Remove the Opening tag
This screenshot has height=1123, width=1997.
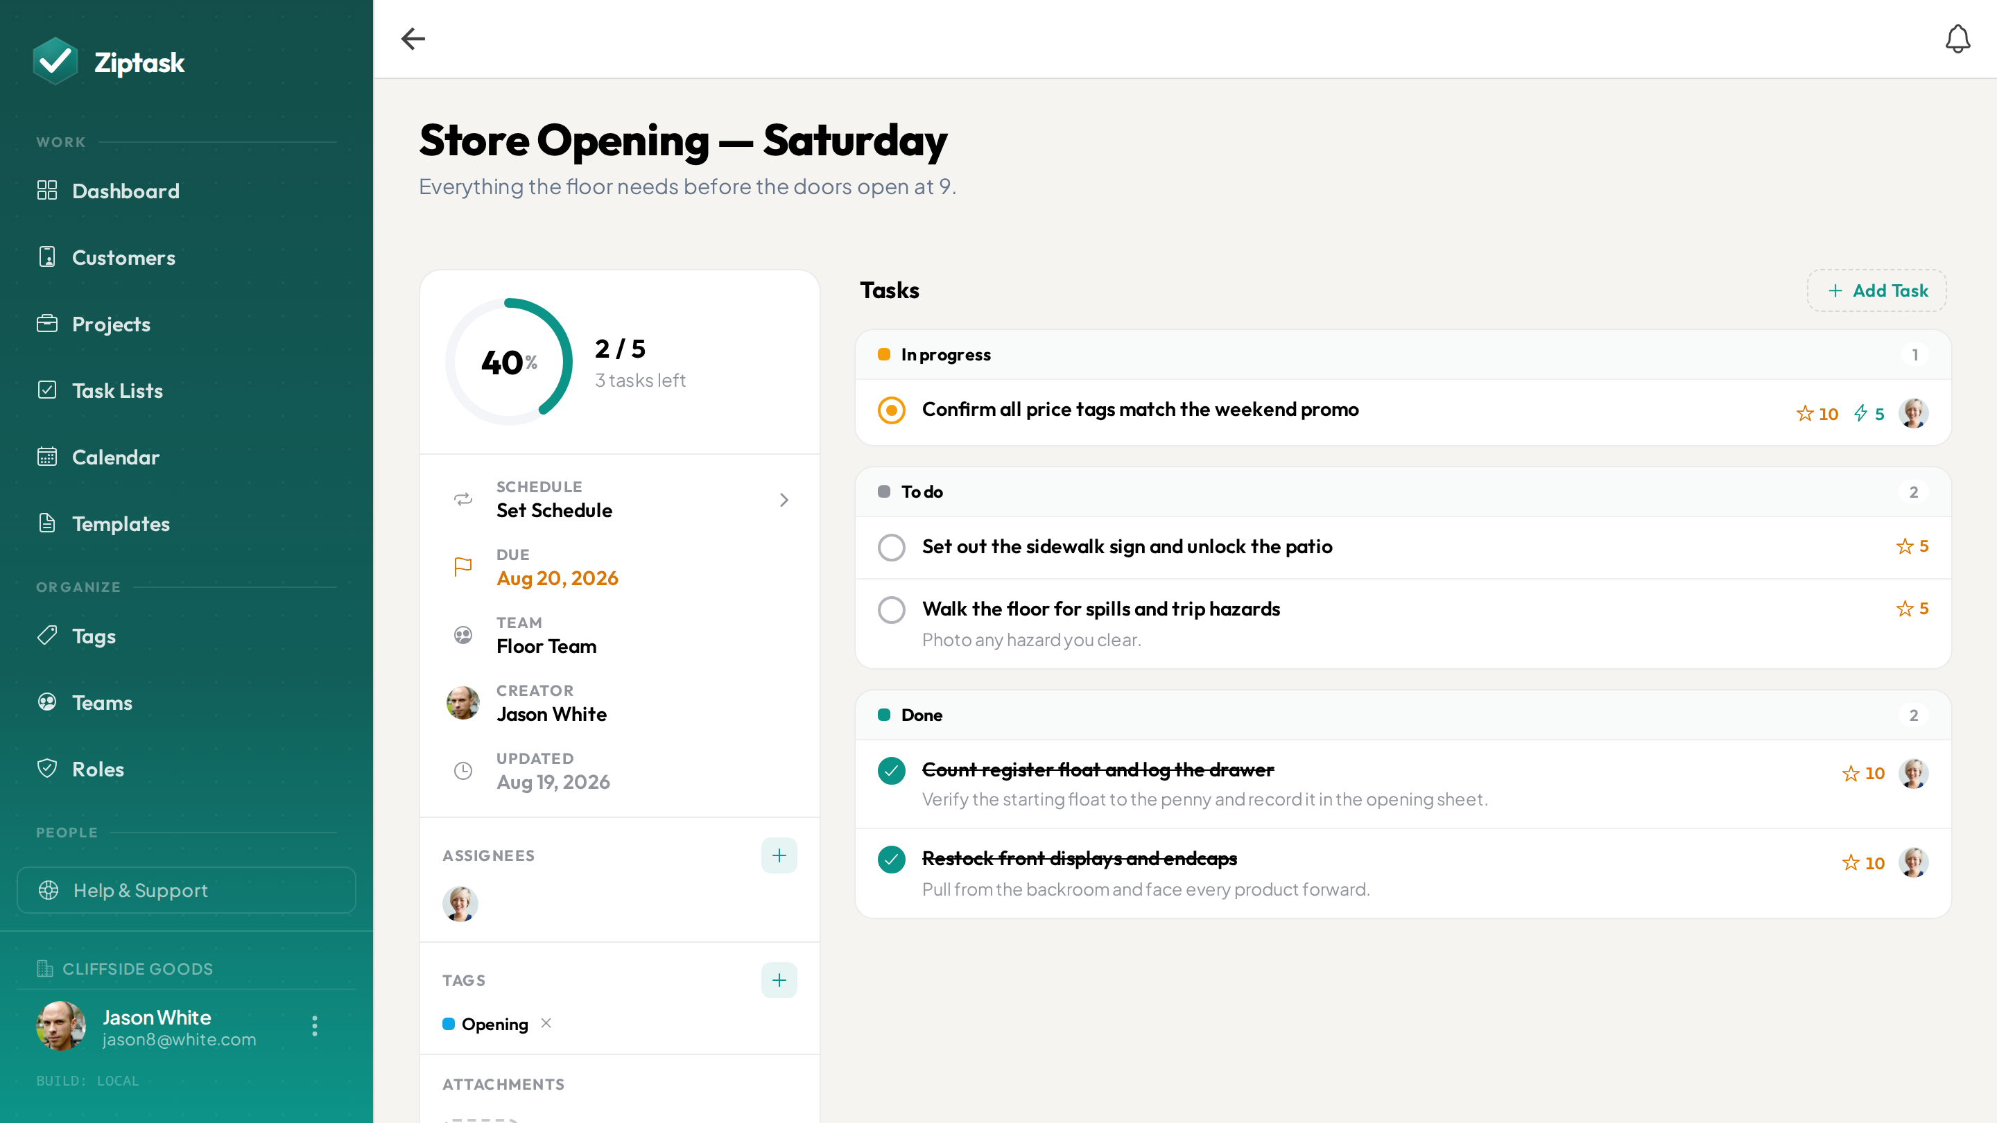tap(546, 1023)
